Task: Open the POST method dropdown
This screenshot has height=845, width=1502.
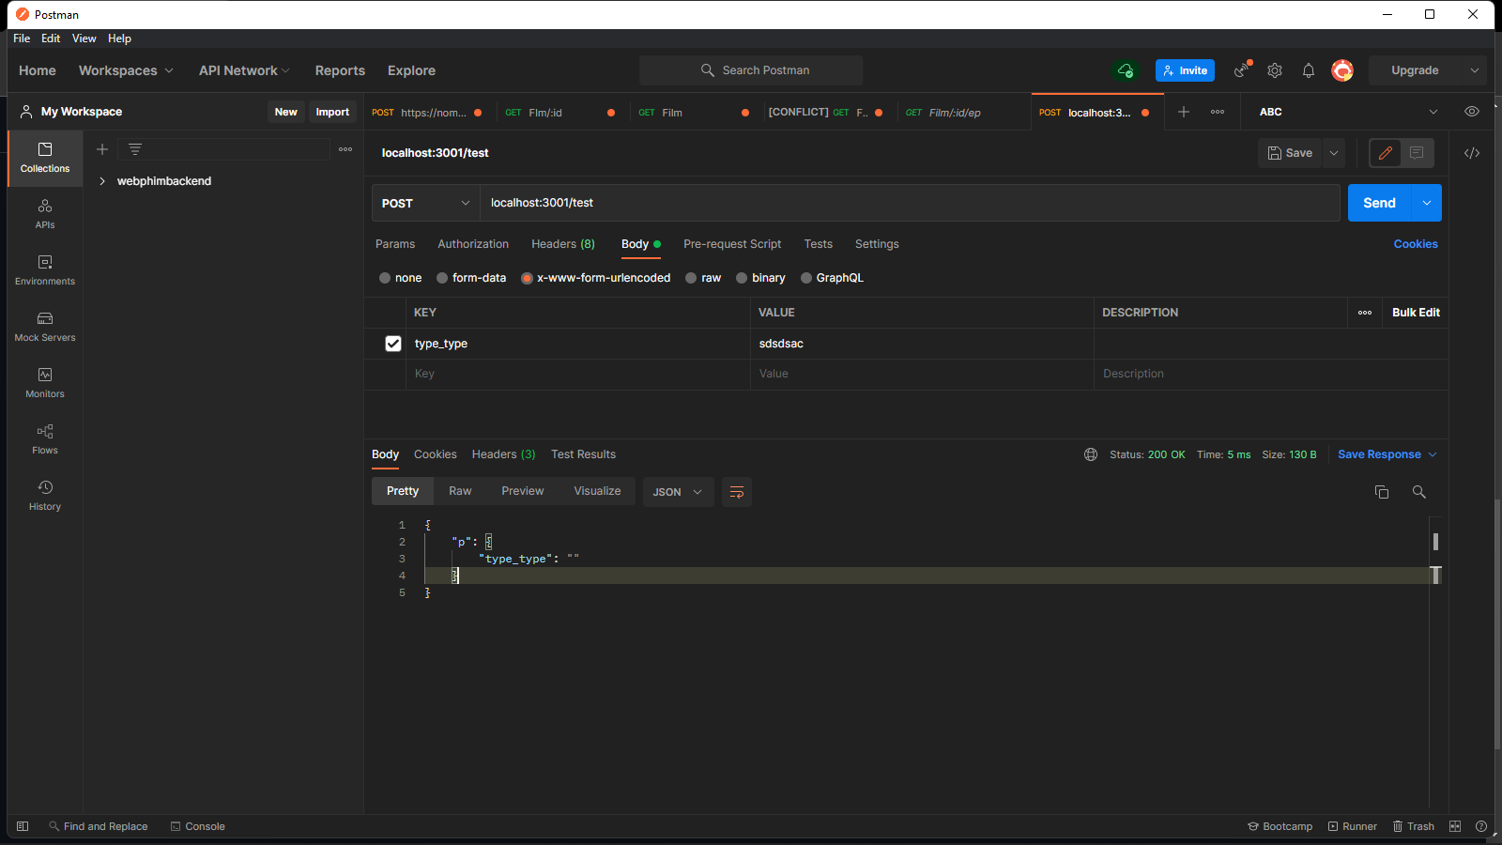Action: pos(423,203)
